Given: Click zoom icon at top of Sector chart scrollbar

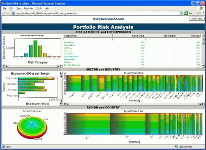Looking at the screenshot, I should [x=61, y=76].
